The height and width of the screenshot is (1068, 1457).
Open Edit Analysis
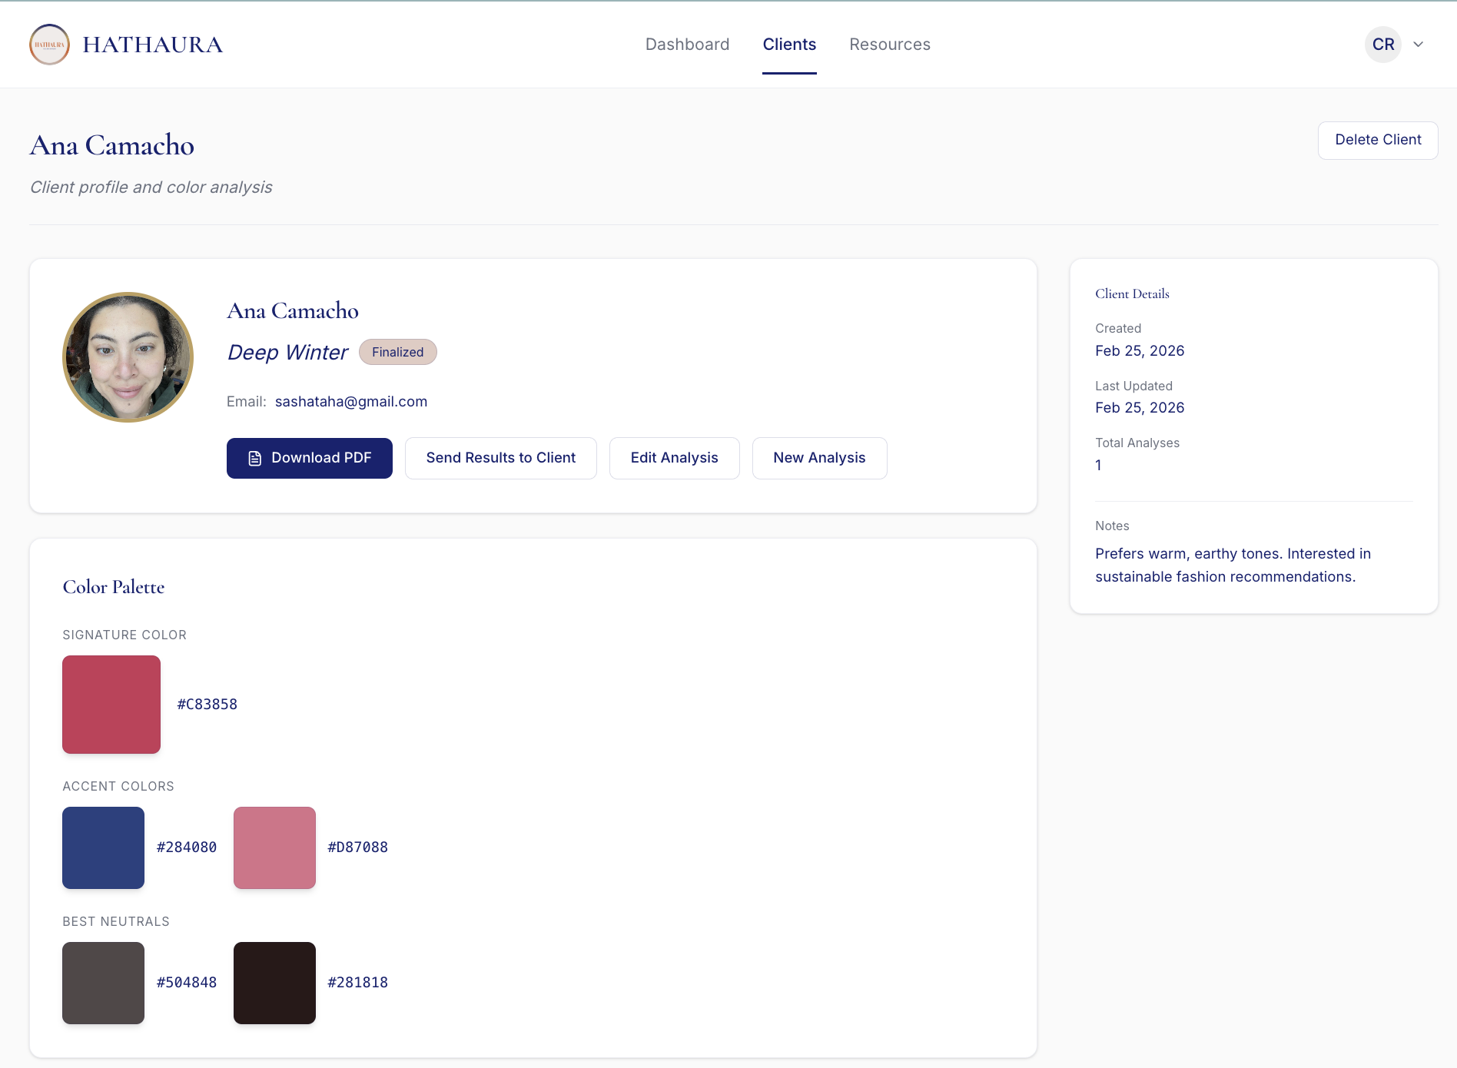click(x=674, y=458)
